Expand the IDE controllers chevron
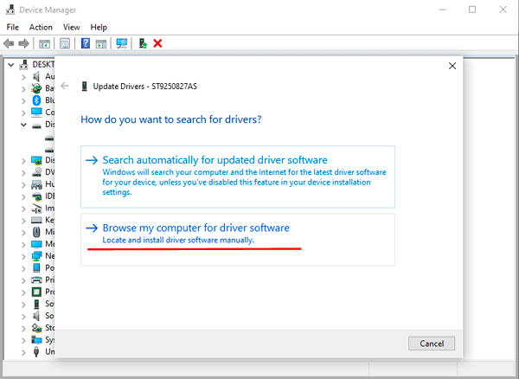The image size is (519, 379). click(23, 196)
